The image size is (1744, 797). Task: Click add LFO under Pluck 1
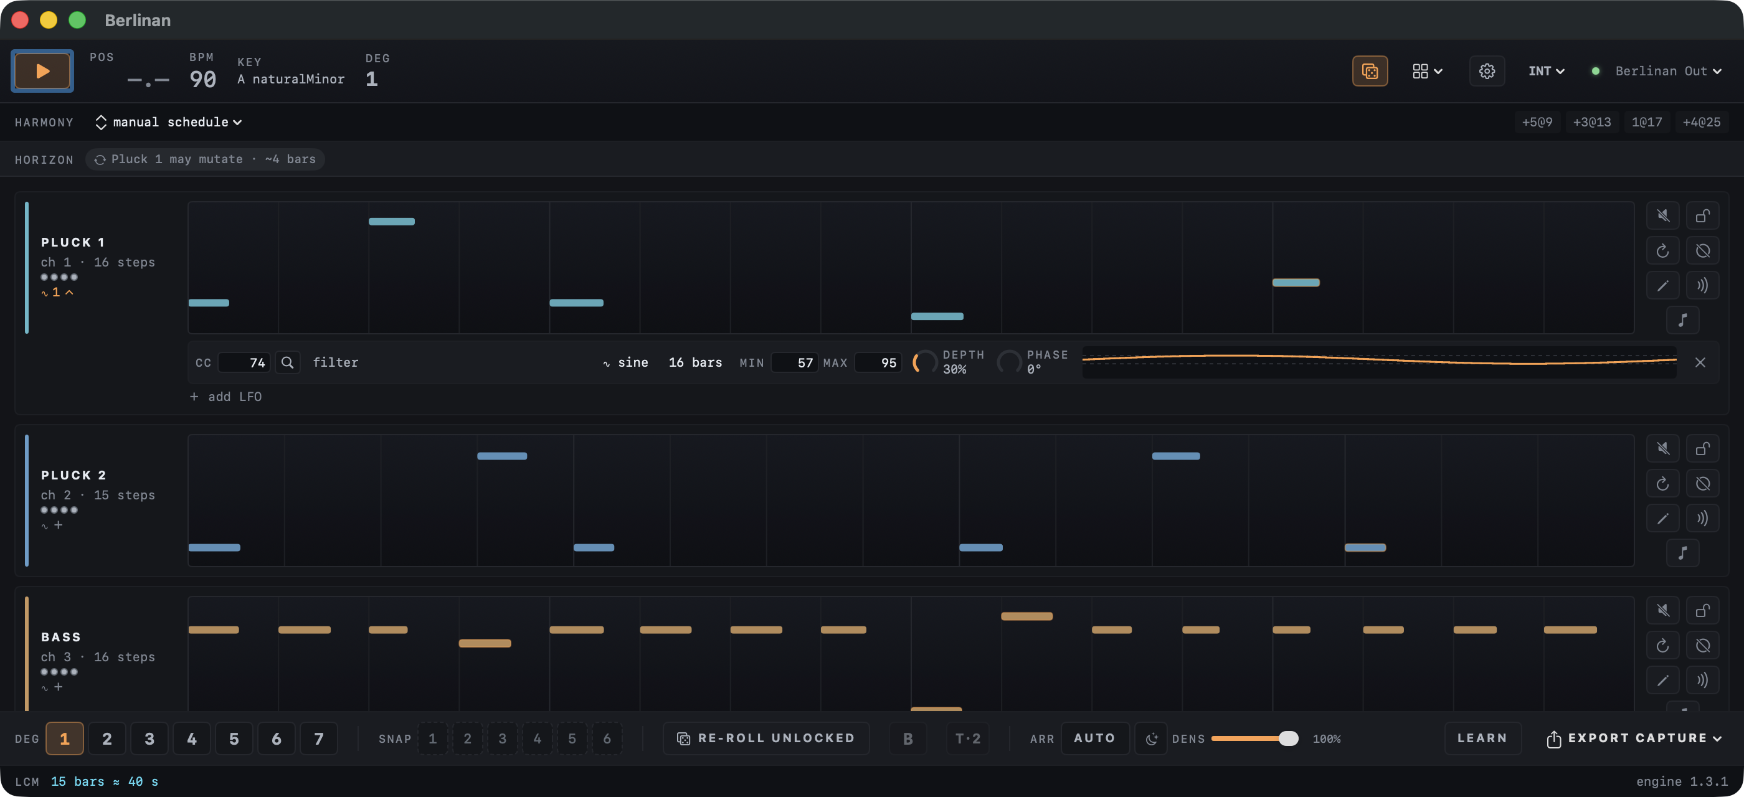point(225,397)
